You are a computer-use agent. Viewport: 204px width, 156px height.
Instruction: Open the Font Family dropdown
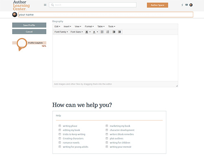[61, 32]
